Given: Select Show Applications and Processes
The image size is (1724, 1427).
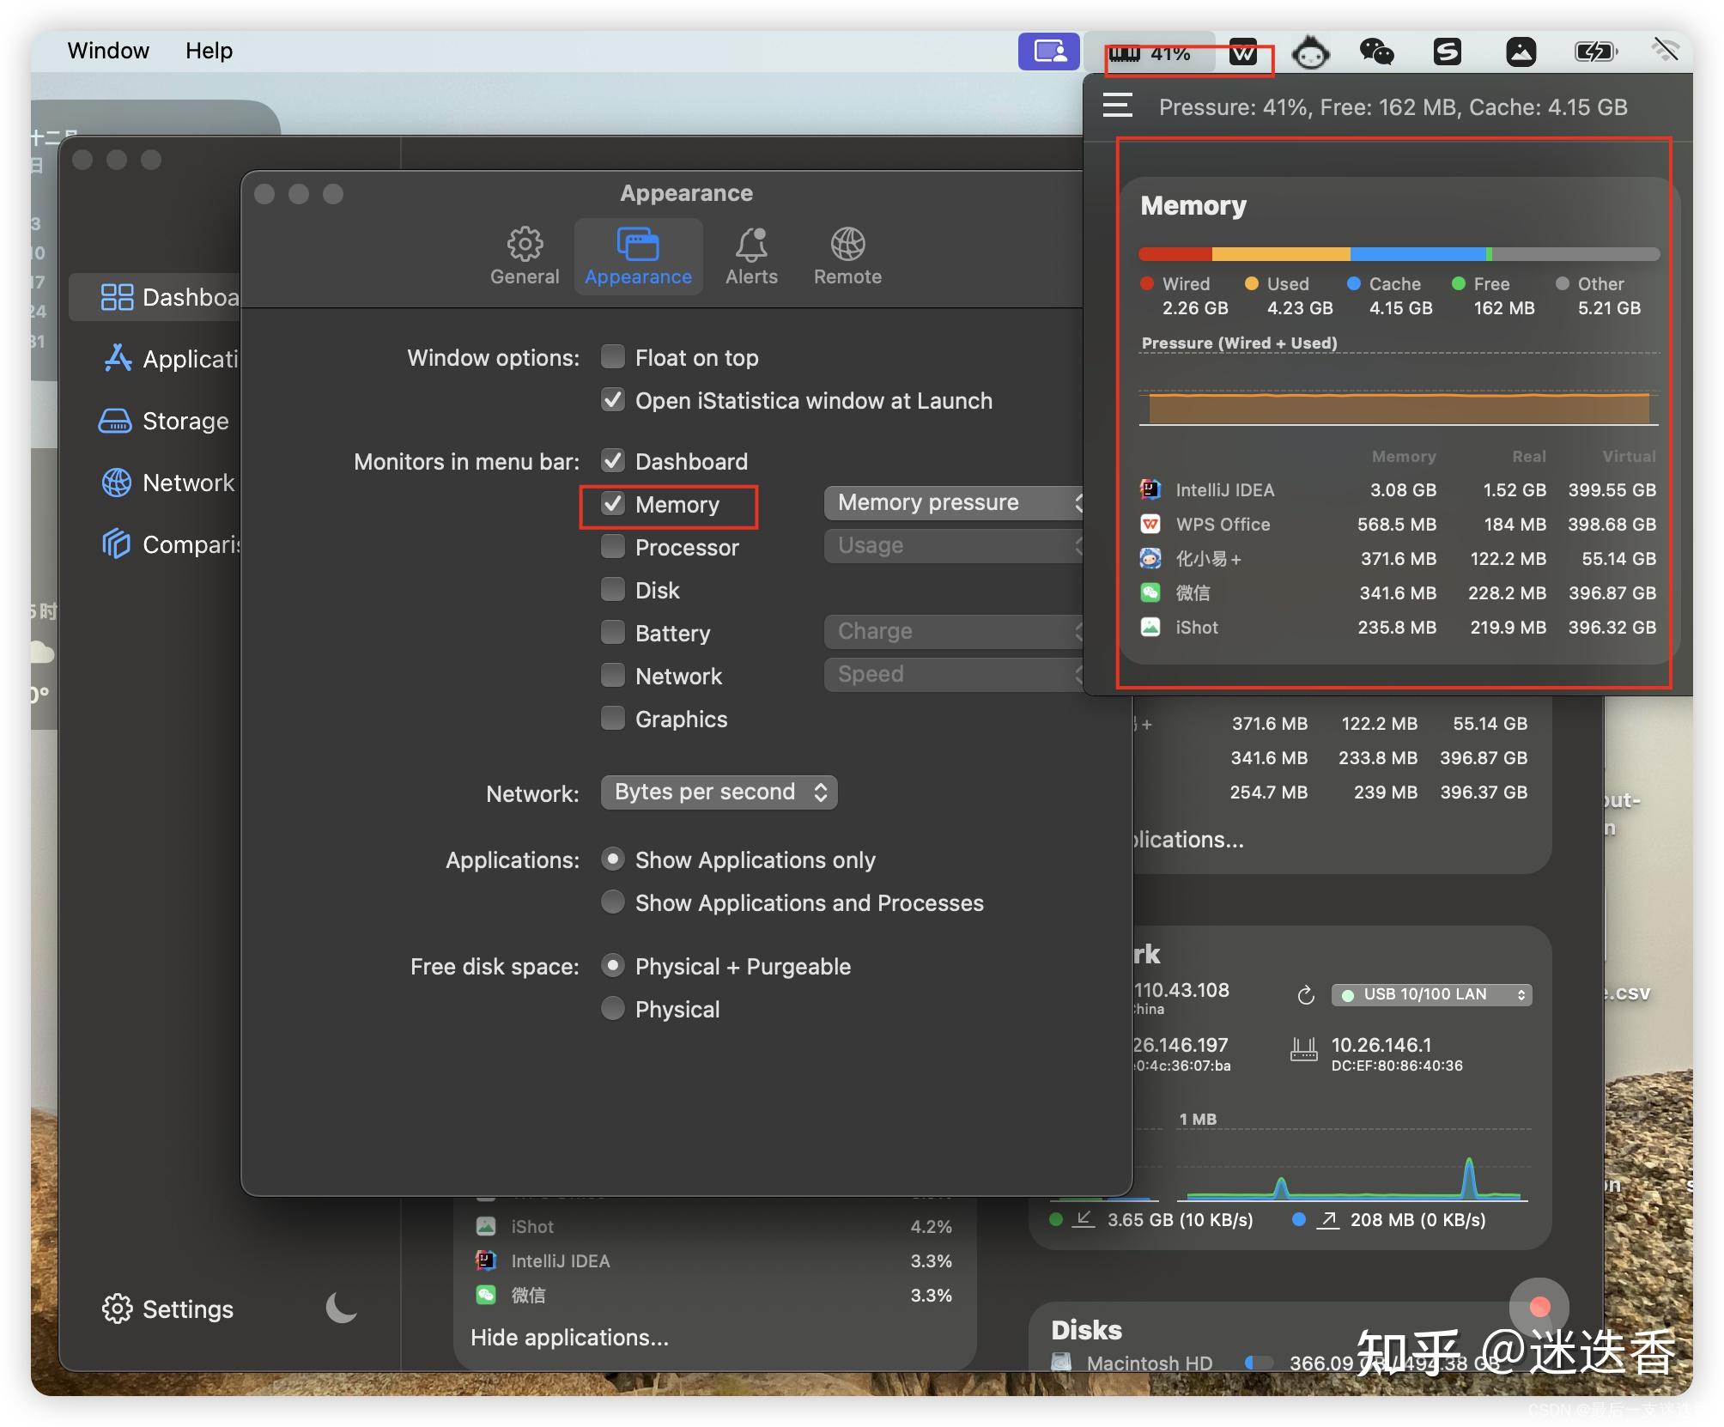Looking at the screenshot, I should tap(613, 902).
